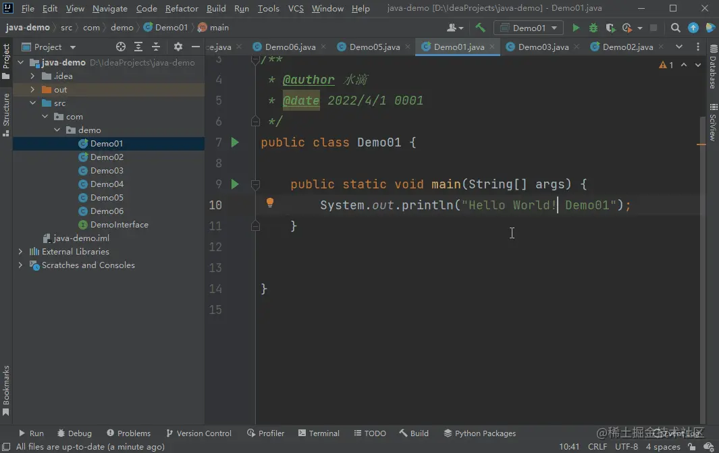The height and width of the screenshot is (453, 719).
Task: Open Demo01 run configuration dropdown
Action: pos(528,28)
